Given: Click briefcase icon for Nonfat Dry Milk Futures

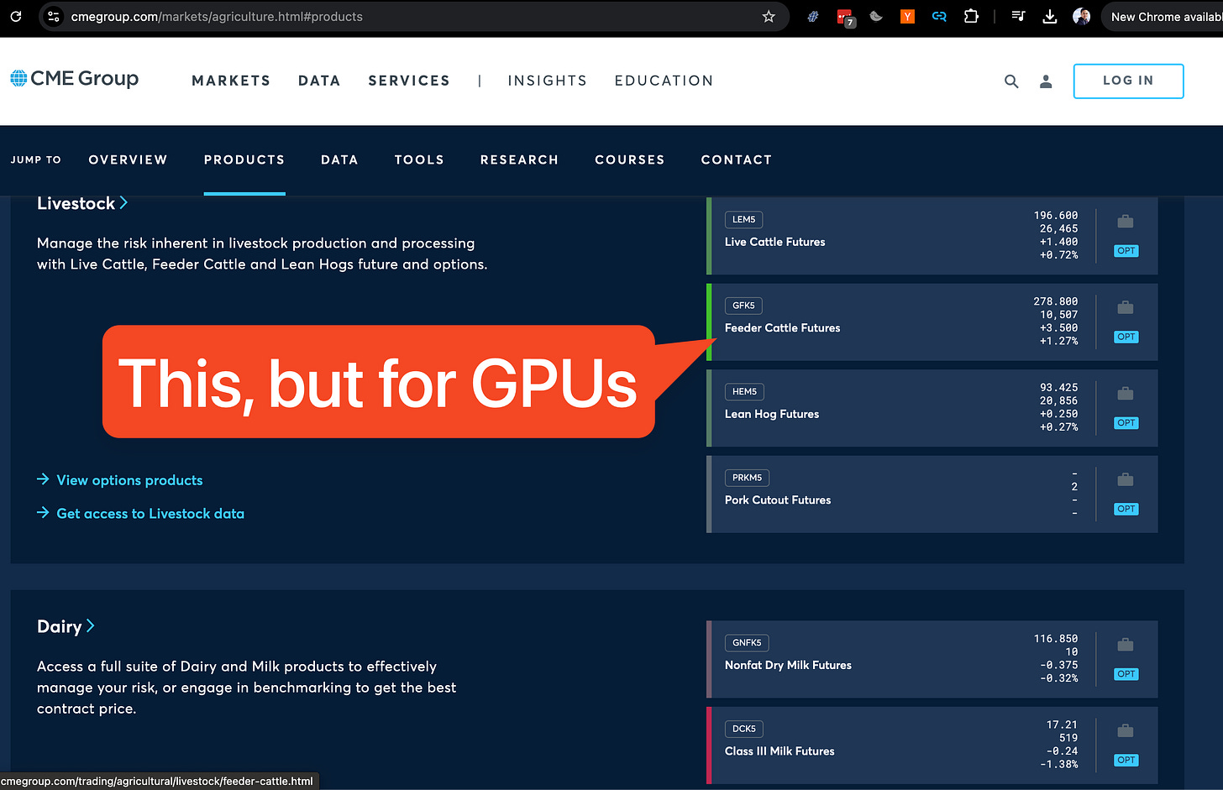Looking at the screenshot, I should (1126, 645).
